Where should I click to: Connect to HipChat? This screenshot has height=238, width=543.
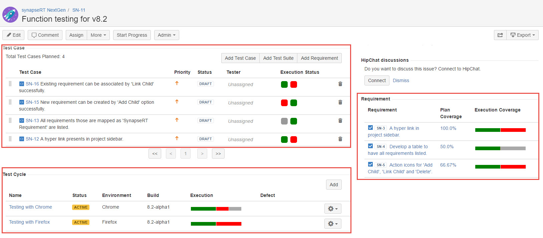377,80
